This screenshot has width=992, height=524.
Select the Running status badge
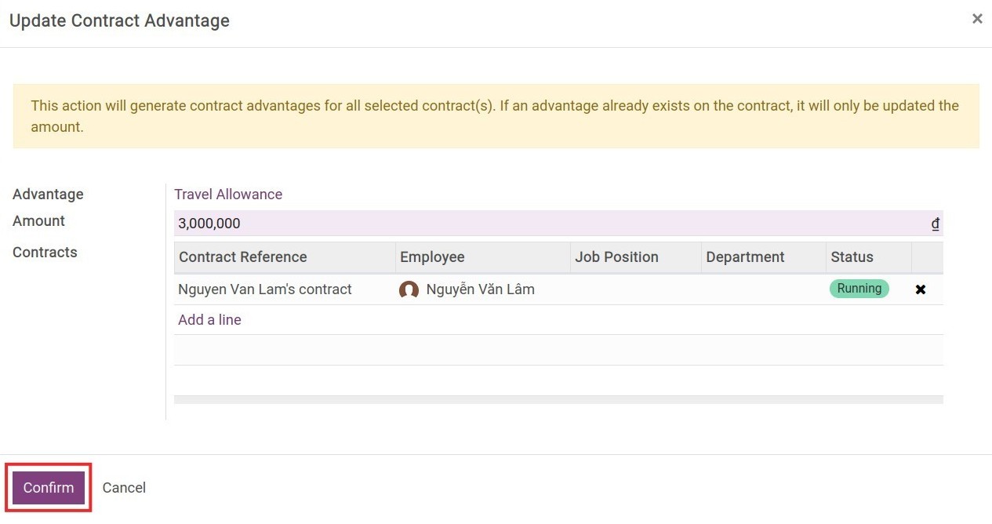[859, 289]
